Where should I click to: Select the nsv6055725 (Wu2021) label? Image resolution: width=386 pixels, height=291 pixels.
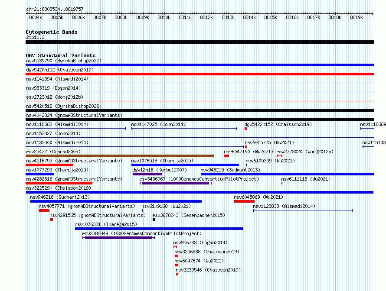pyautogui.click(x=269, y=142)
